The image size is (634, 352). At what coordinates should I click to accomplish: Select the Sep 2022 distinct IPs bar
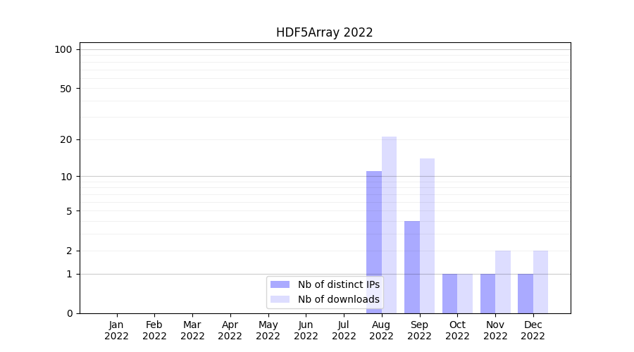tap(412, 267)
